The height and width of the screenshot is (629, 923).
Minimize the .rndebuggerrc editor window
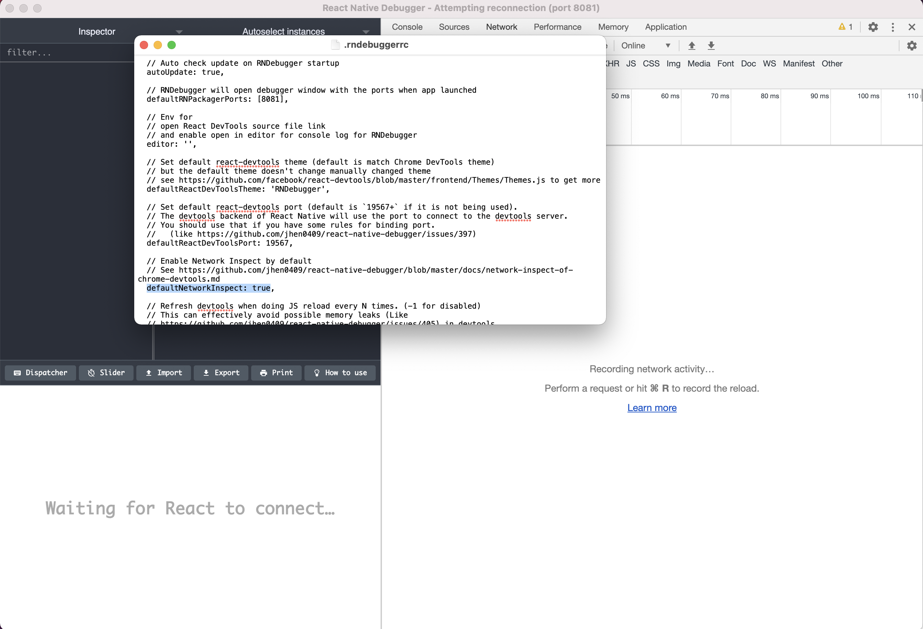pos(158,45)
